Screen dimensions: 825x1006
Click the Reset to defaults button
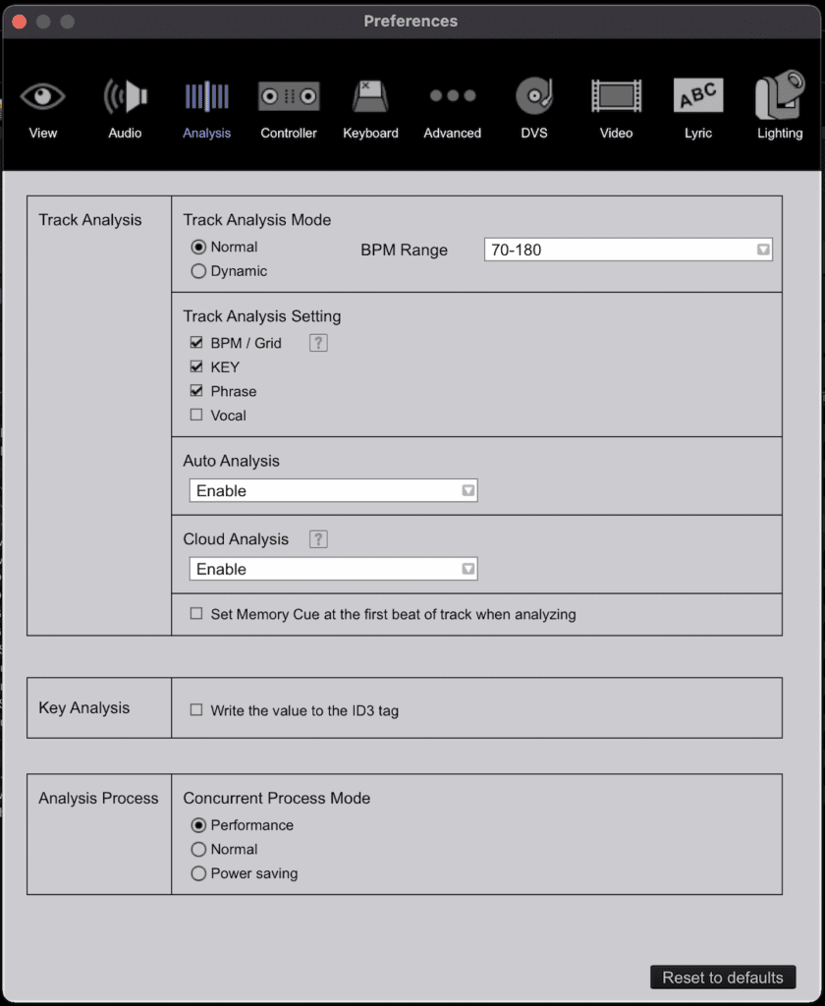[723, 978]
